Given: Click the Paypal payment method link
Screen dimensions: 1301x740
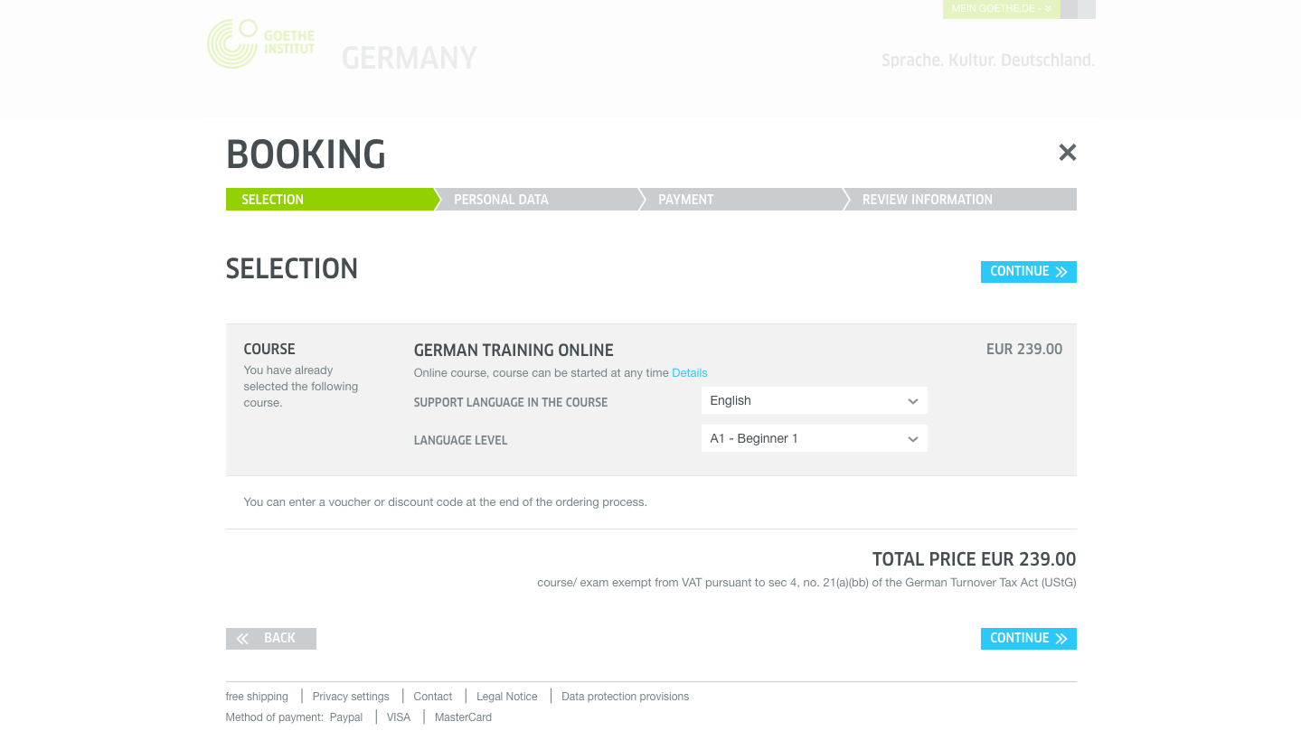Looking at the screenshot, I should [x=345, y=717].
